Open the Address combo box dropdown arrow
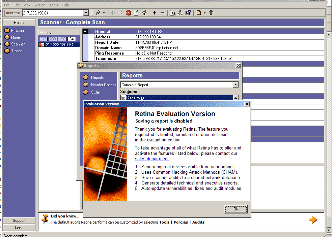Screen dimensions: 332x237 click(86, 13)
